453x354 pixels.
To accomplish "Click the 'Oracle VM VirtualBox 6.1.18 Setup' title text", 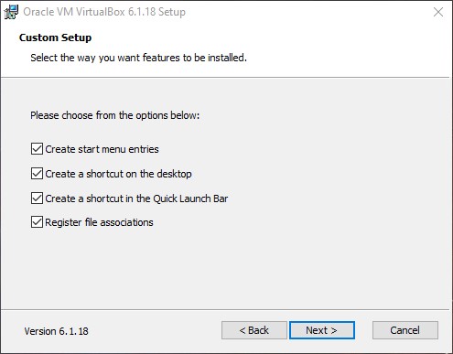I will click(x=104, y=12).
